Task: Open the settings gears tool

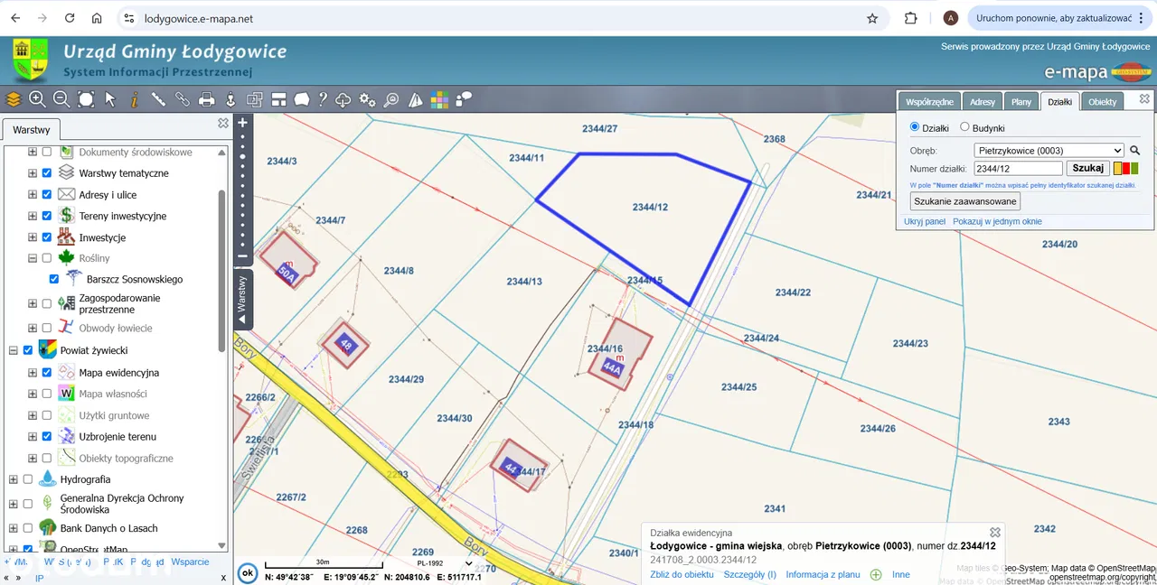Action: pyautogui.click(x=367, y=99)
